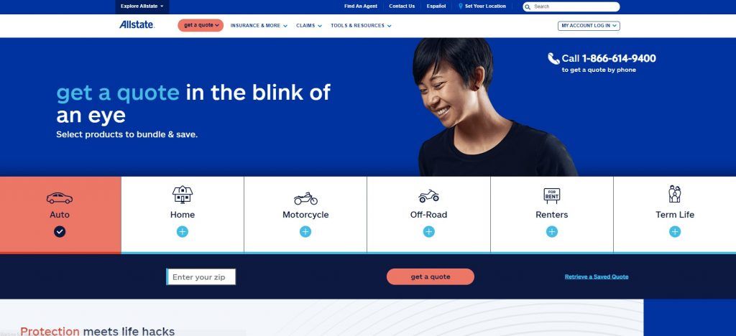
Task: Add Motorcycle with its plus toggle
Action: pos(305,231)
